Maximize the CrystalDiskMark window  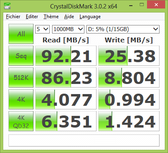142,5
